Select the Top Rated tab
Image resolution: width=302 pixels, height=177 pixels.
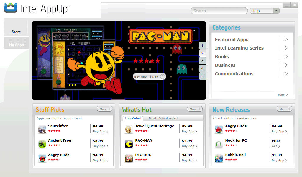point(133,118)
